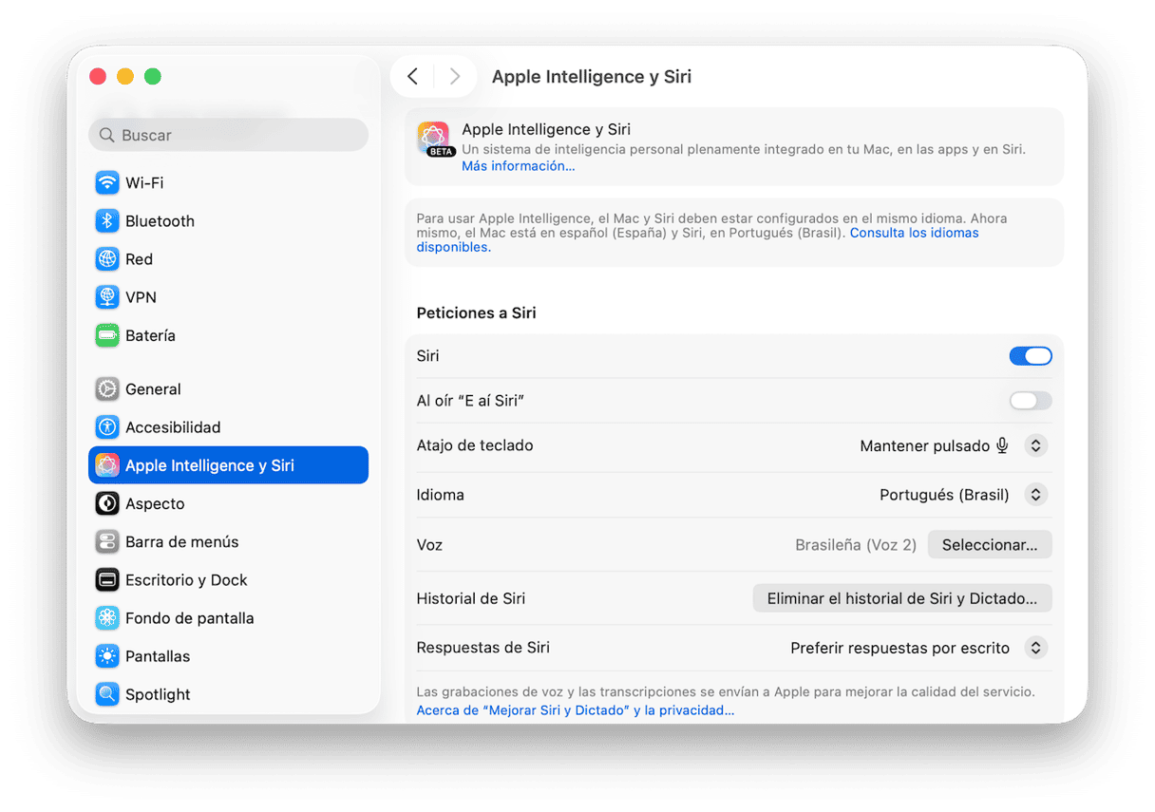Select Barra de menús in sidebar
1155x812 pixels.
(x=228, y=541)
